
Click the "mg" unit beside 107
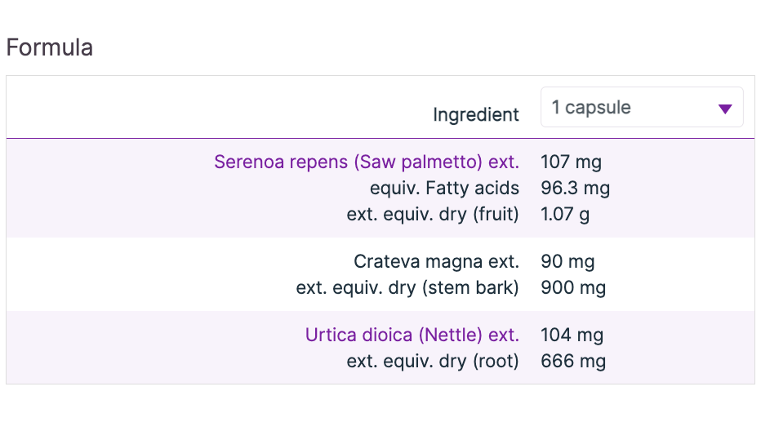click(588, 162)
